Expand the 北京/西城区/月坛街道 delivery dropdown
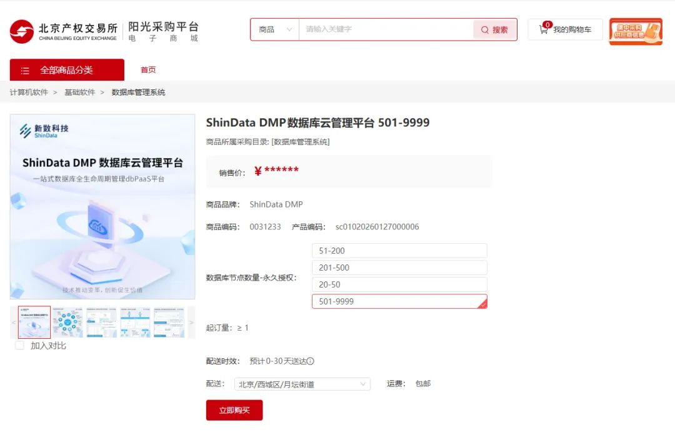This screenshot has width=675, height=432. click(302, 384)
